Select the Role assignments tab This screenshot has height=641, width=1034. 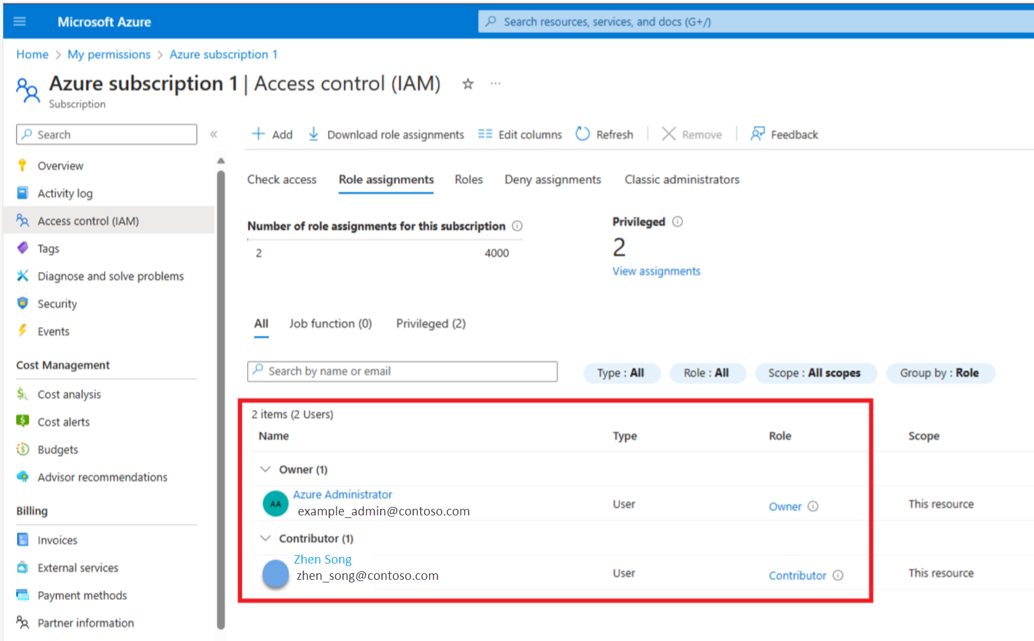click(x=386, y=180)
